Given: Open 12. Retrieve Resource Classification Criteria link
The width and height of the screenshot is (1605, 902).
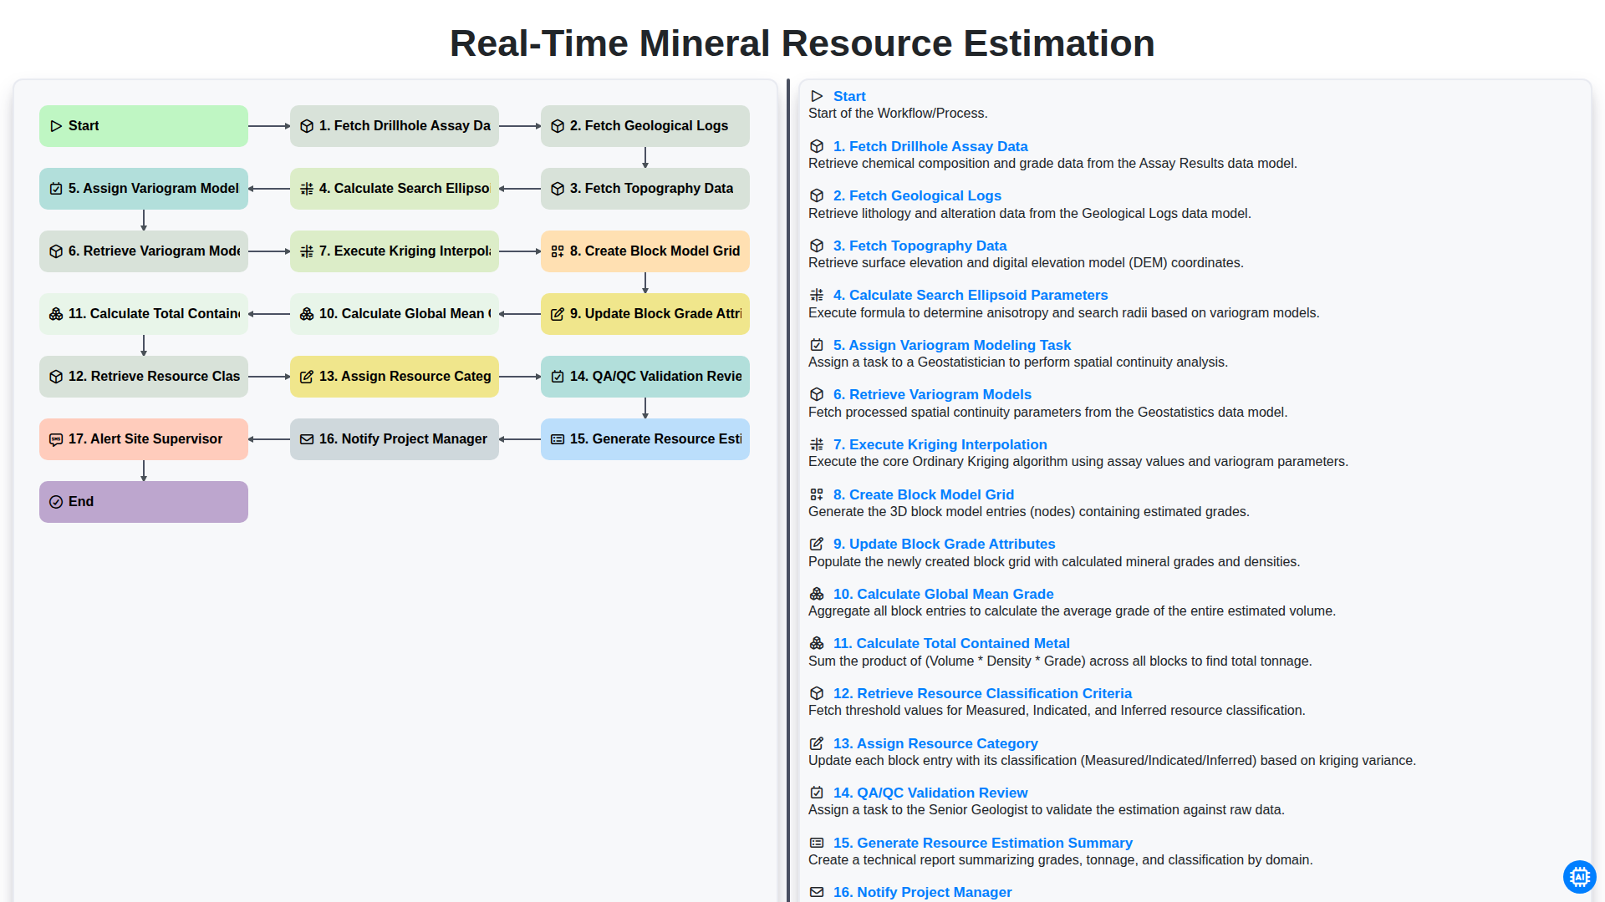Looking at the screenshot, I should tap(982, 693).
